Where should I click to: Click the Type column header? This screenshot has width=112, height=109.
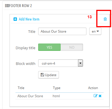(x=57, y=88)
